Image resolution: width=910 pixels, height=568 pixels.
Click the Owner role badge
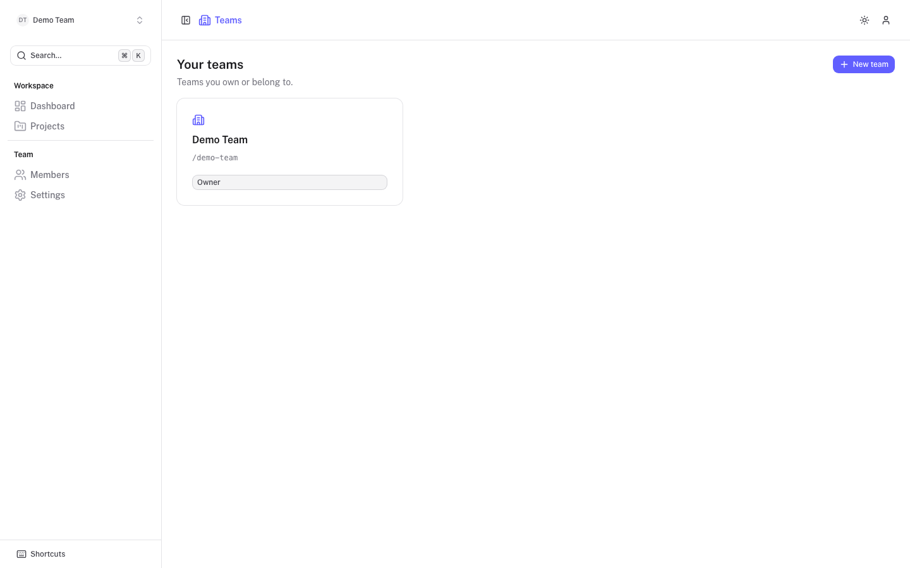[289, 182]
